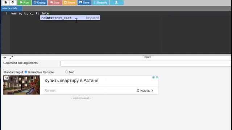Beautify the code
Viewport: 232px width, 130px height.
coord(100,3)
